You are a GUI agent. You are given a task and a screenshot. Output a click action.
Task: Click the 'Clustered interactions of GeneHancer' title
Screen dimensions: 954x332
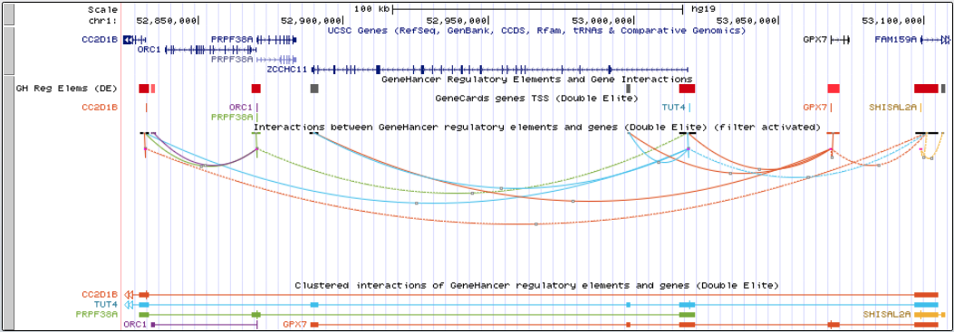pos(536,285)
